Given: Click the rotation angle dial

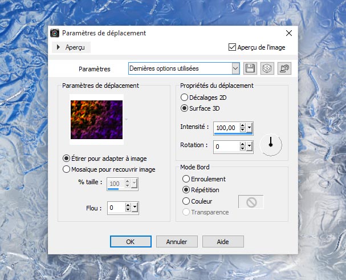Looking at the screenshot, I should tap(271, 145).
